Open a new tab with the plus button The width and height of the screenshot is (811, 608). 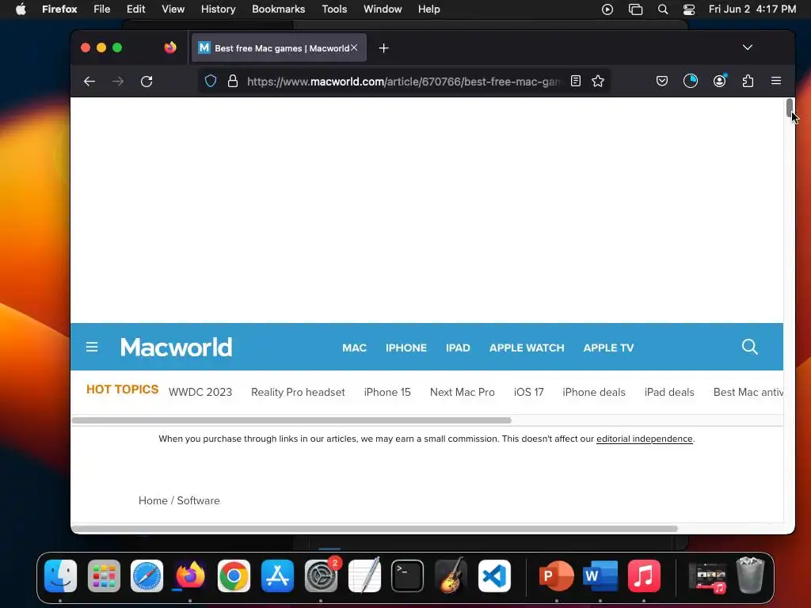pyautogui.click(x=384, y=48)
